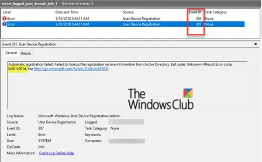Sort by Event ID column header
262x162 pixels.
point(195,12)
